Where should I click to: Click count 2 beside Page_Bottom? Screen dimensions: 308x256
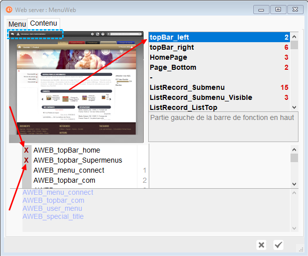(x=286, y=67)
